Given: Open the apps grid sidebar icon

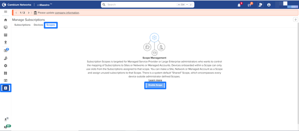Looking at the screenshot, I should [x=5, y=73].
